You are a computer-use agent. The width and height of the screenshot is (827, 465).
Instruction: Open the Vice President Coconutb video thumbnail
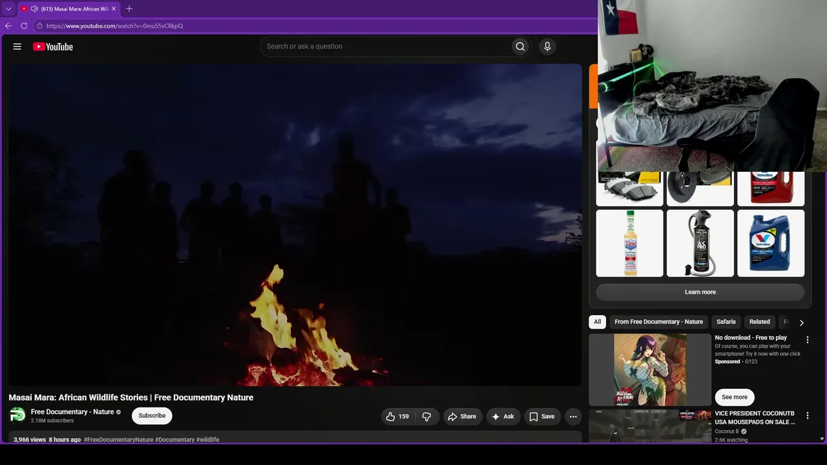click(x=650, y=426)
